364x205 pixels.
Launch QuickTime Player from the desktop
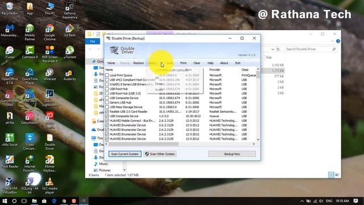[30, 76]
